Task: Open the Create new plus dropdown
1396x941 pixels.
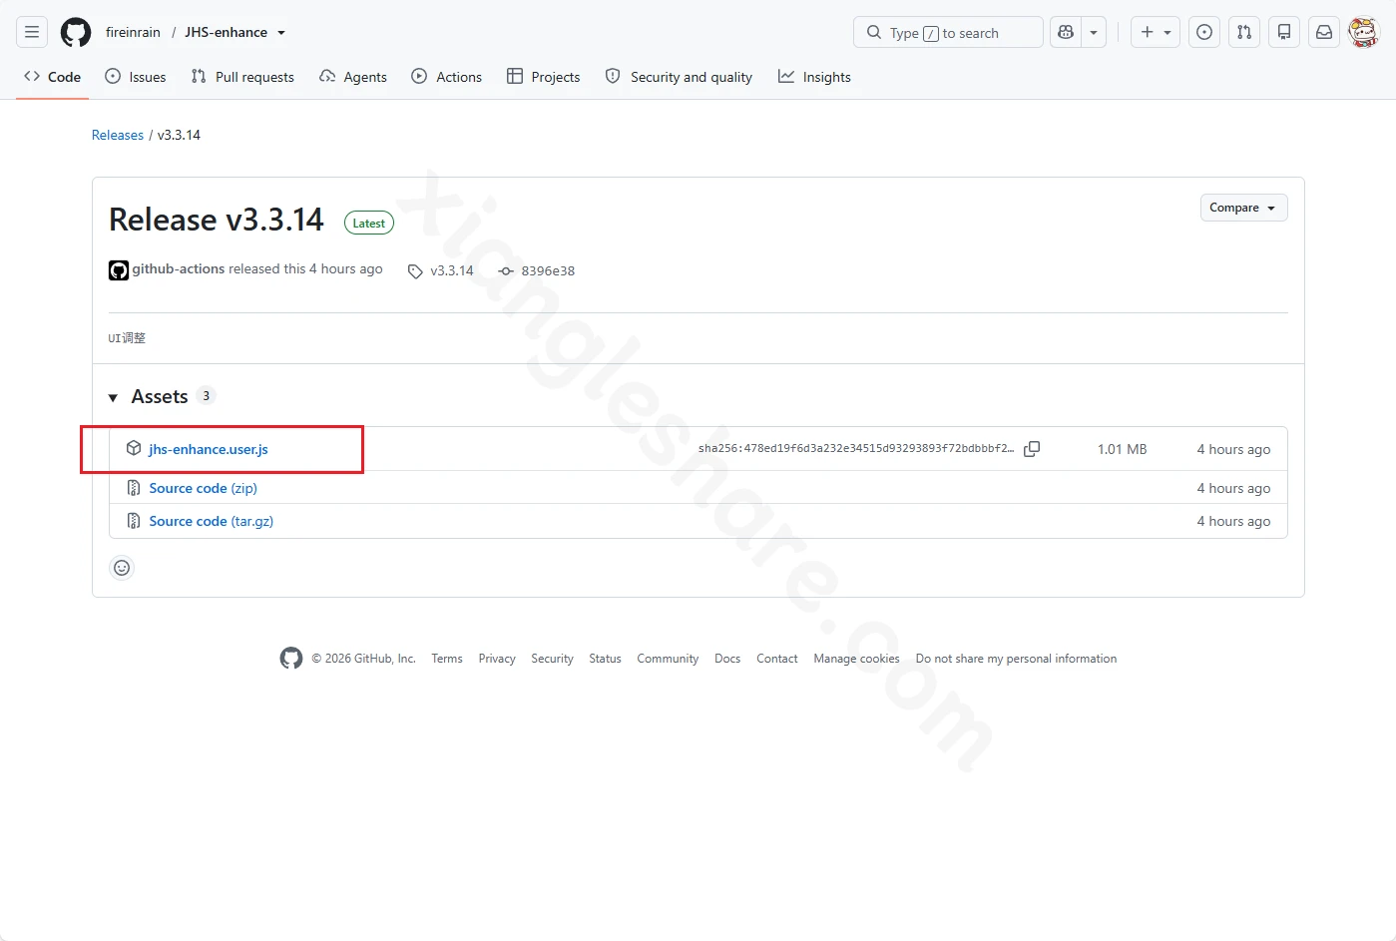Action: (1156, 32)
